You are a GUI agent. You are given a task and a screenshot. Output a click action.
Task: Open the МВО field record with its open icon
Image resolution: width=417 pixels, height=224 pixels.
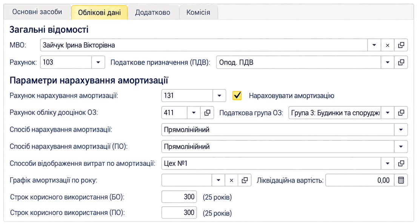[401, 45]
